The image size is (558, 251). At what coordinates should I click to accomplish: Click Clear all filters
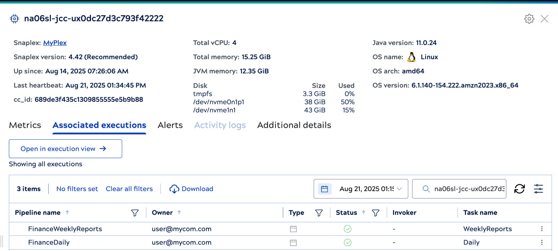(129, 189)
